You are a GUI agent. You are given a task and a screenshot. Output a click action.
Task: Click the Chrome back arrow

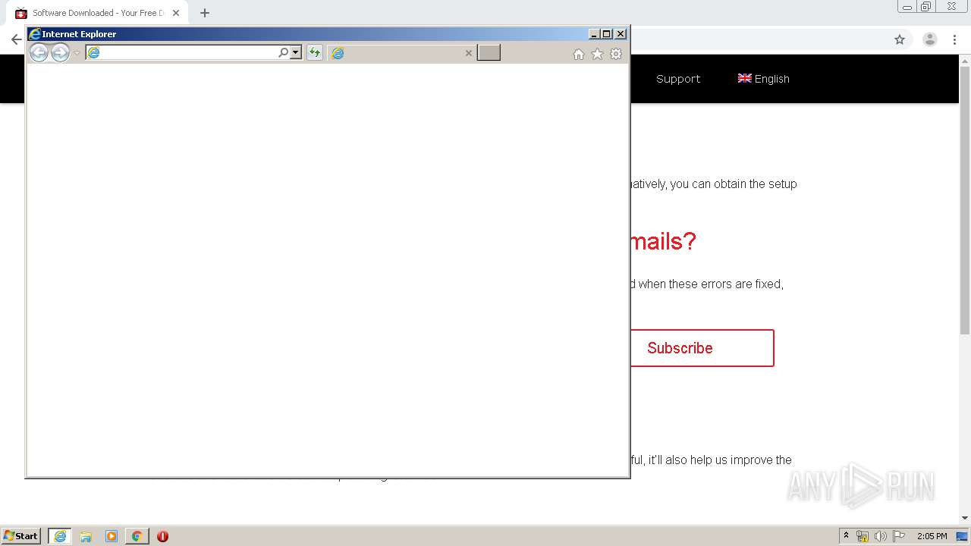tap(16, 39)
